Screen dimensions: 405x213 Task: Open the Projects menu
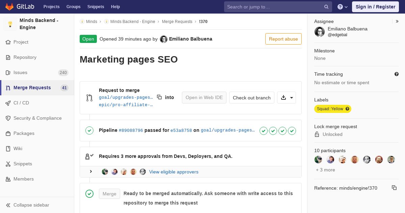coord(51,7)
